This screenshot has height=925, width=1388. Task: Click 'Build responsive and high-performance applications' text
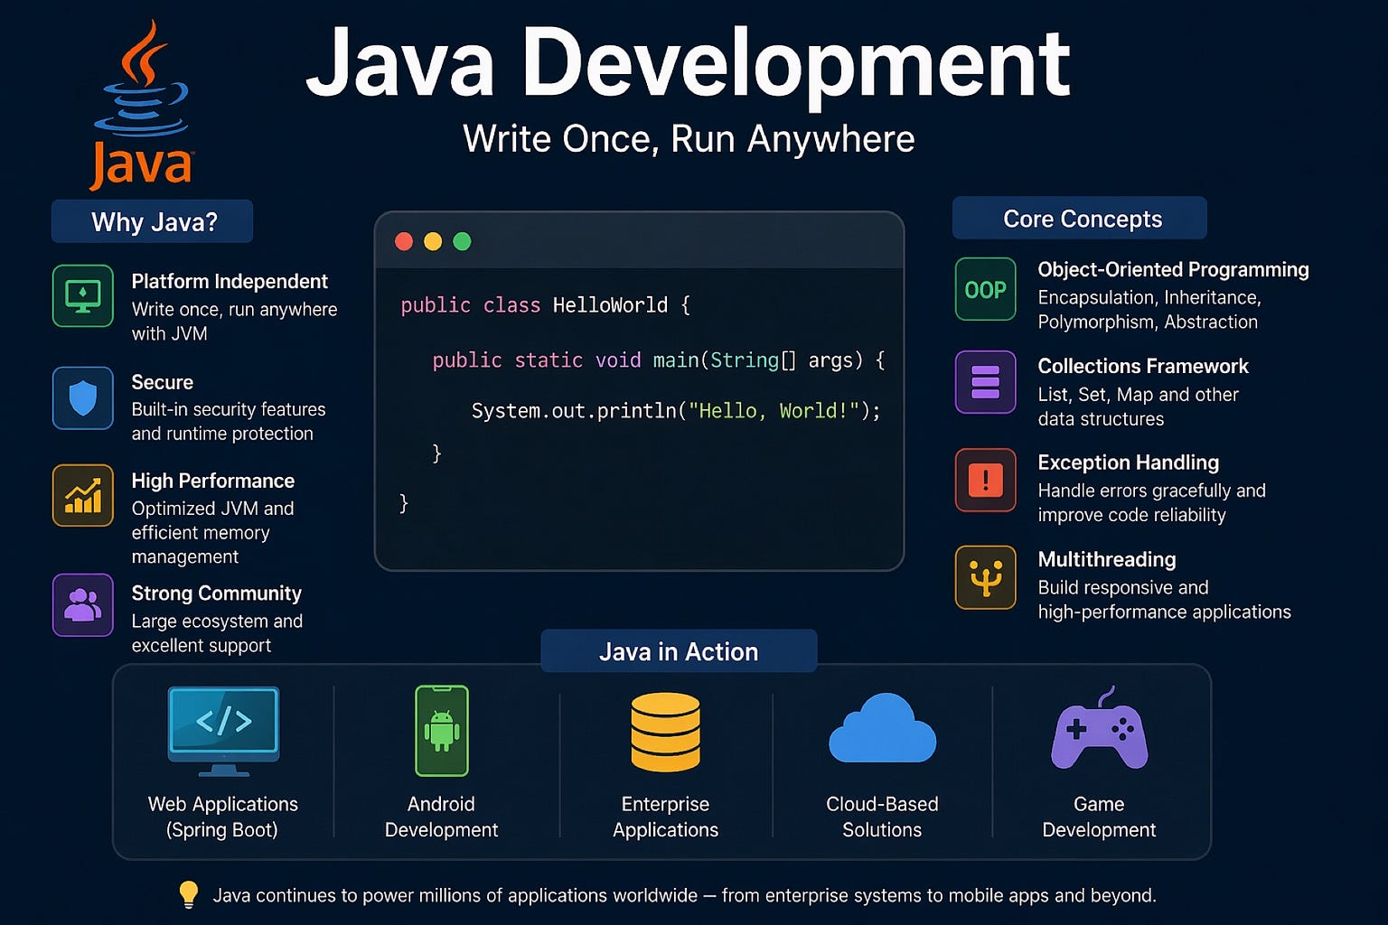pyautogui.click(x=1164, y=600)
